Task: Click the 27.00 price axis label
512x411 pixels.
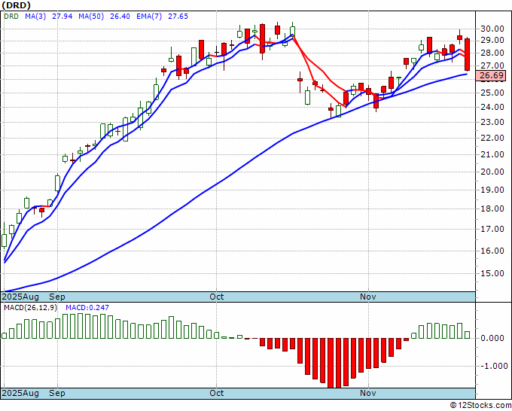Action: point(492,65)
